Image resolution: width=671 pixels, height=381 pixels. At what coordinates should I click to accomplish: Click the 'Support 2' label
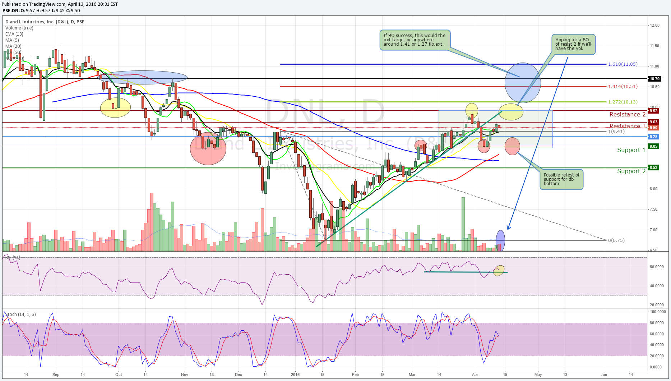pyautogui.click(x=631, y=171)
